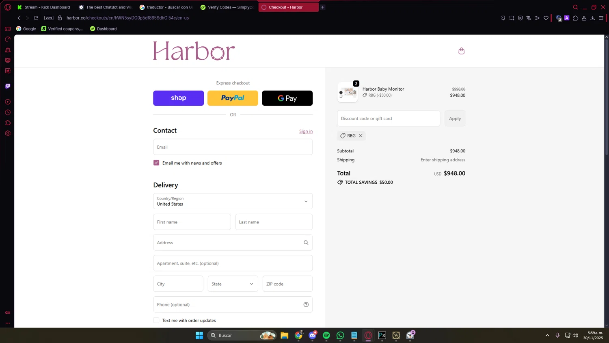This screenshot has width=609, height=343.
Task: Click the VPN badge in address bar
Action: tap(49, 18)
